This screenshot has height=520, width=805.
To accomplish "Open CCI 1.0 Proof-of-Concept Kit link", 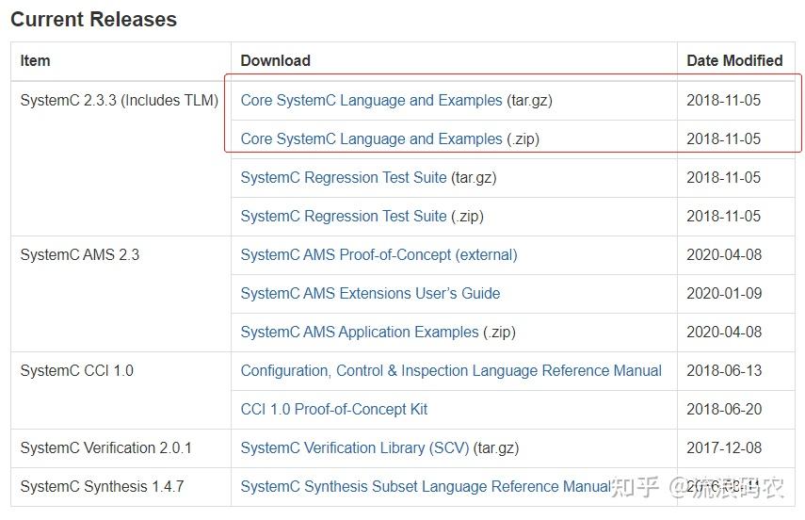I will coord(333,409).
